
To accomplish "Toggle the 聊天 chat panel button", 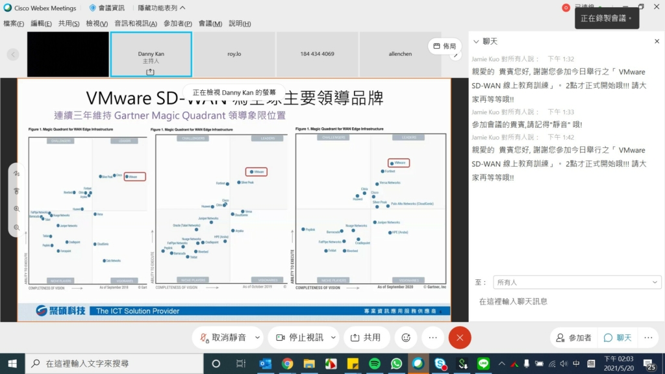I will (618, 338).
